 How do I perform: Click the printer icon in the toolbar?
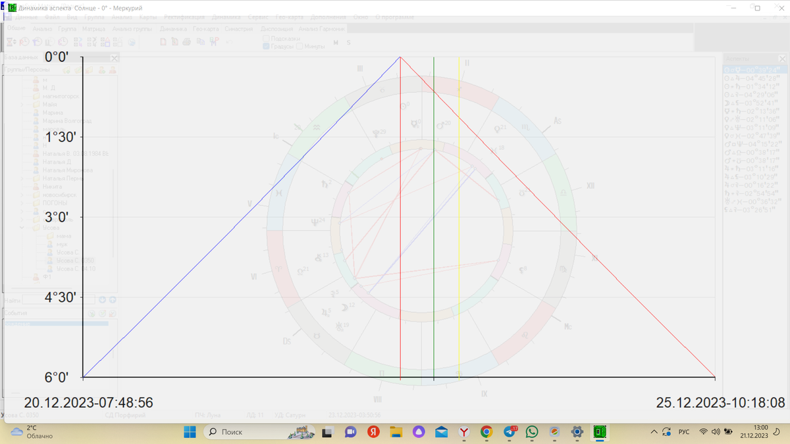click(186, 42)
